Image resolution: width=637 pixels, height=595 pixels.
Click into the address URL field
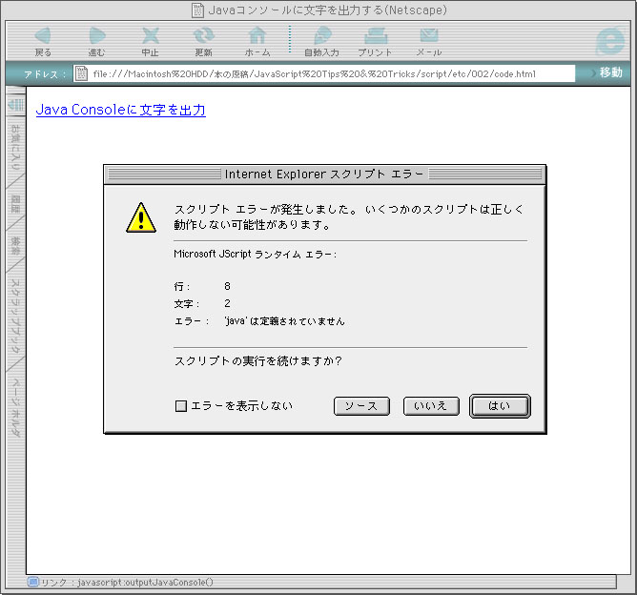[324, 73]
